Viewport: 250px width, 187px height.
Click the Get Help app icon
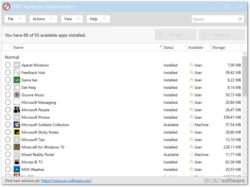point(17,87)
